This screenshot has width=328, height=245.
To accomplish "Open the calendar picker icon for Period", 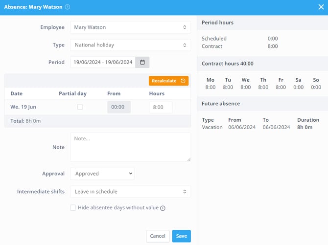I will click(x=142, y=62).
